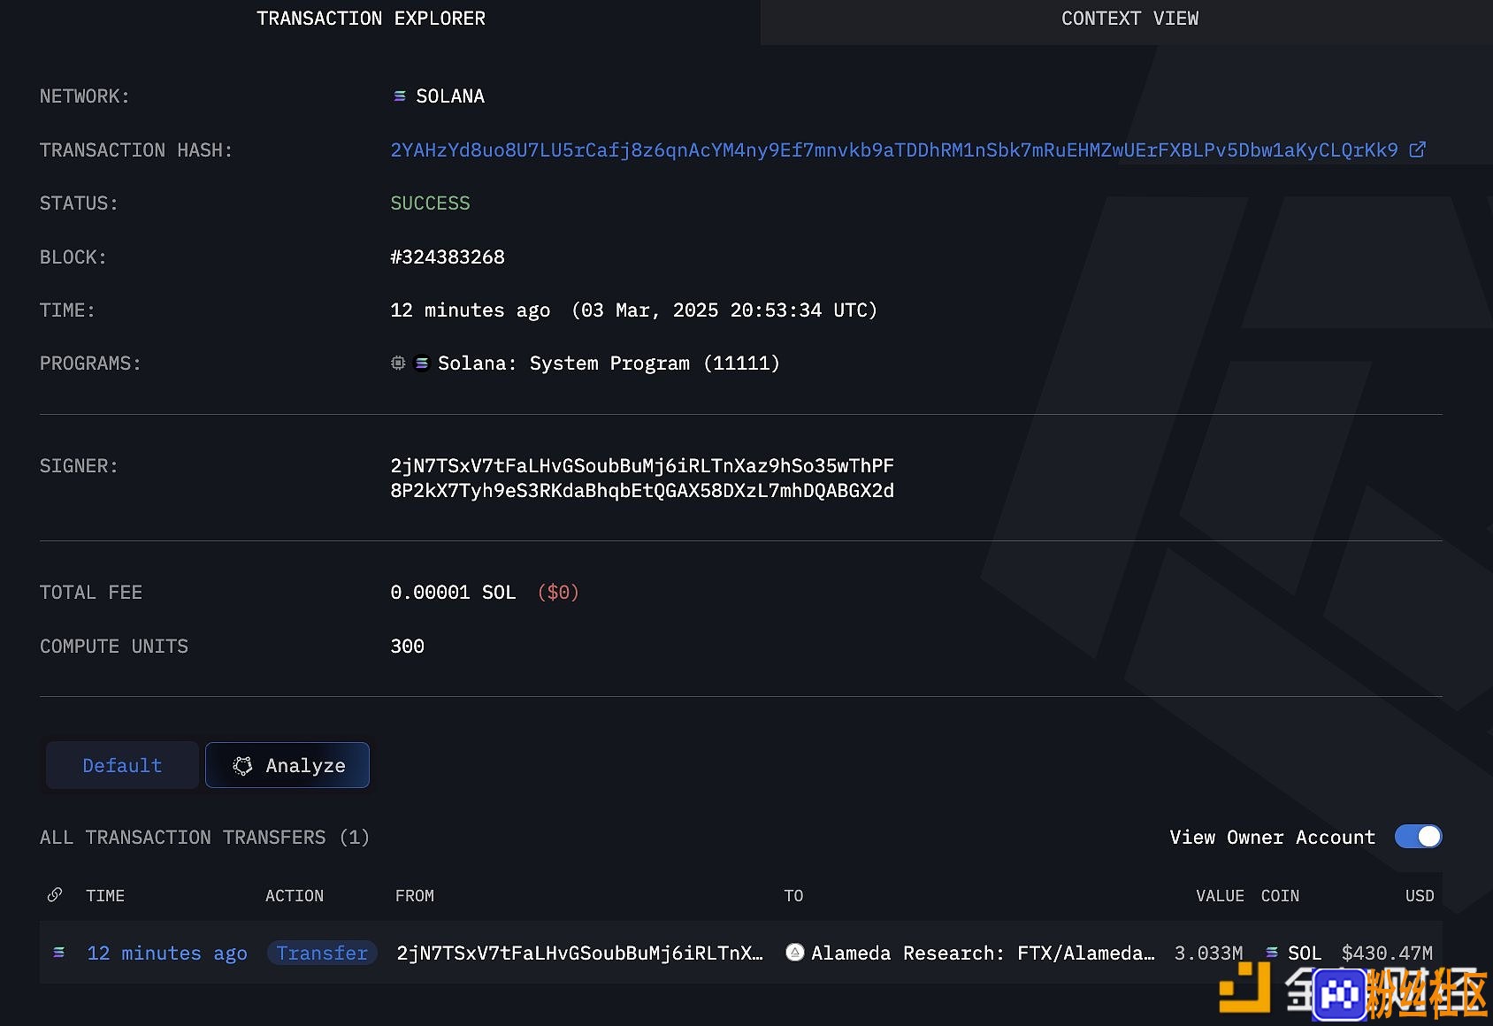Click the ALL TRANSACTION TRANSFERS (1) heading
Image resolution: width=1493 pixels, height=1026 pixels.
(204, 838)
